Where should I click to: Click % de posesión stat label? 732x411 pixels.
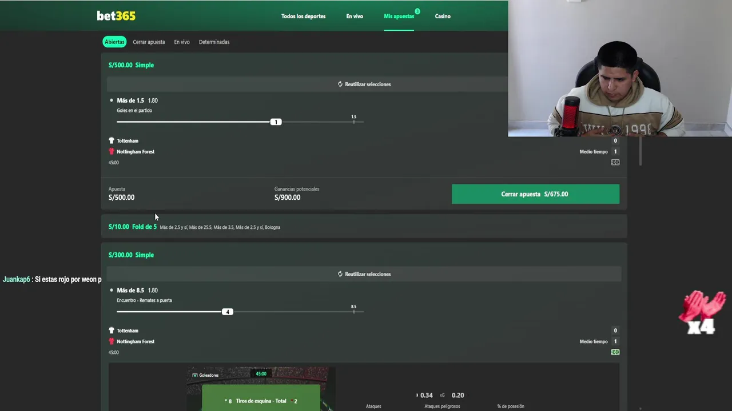(x=511, y=406)
